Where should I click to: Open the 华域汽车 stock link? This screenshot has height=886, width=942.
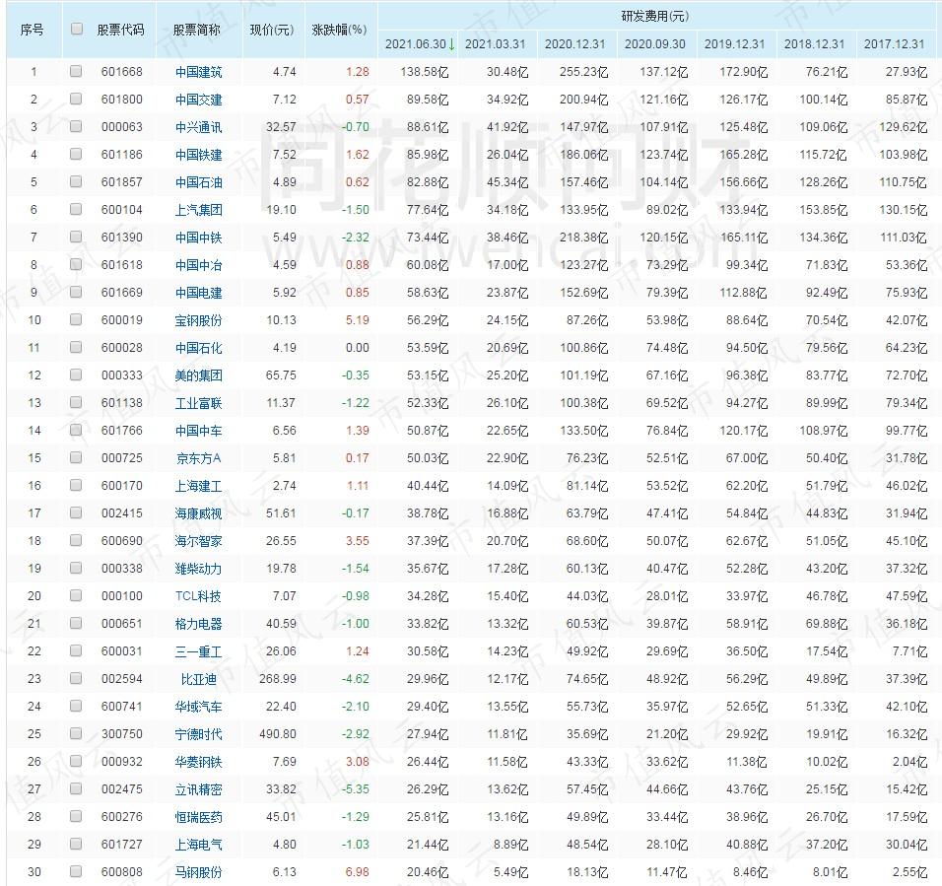[x=198, y=707]
